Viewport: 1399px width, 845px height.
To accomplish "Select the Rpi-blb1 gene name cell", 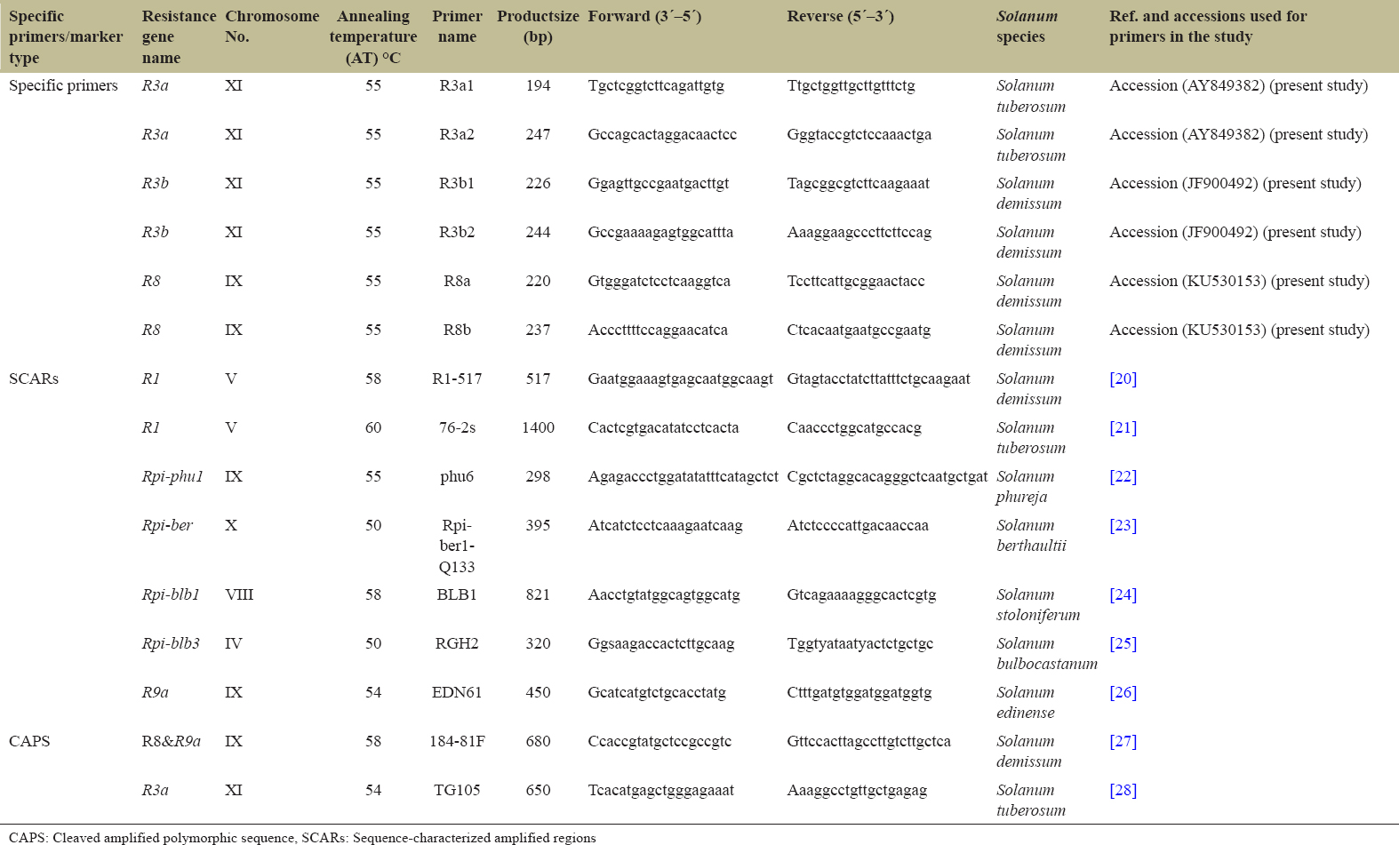I will 171,594.
